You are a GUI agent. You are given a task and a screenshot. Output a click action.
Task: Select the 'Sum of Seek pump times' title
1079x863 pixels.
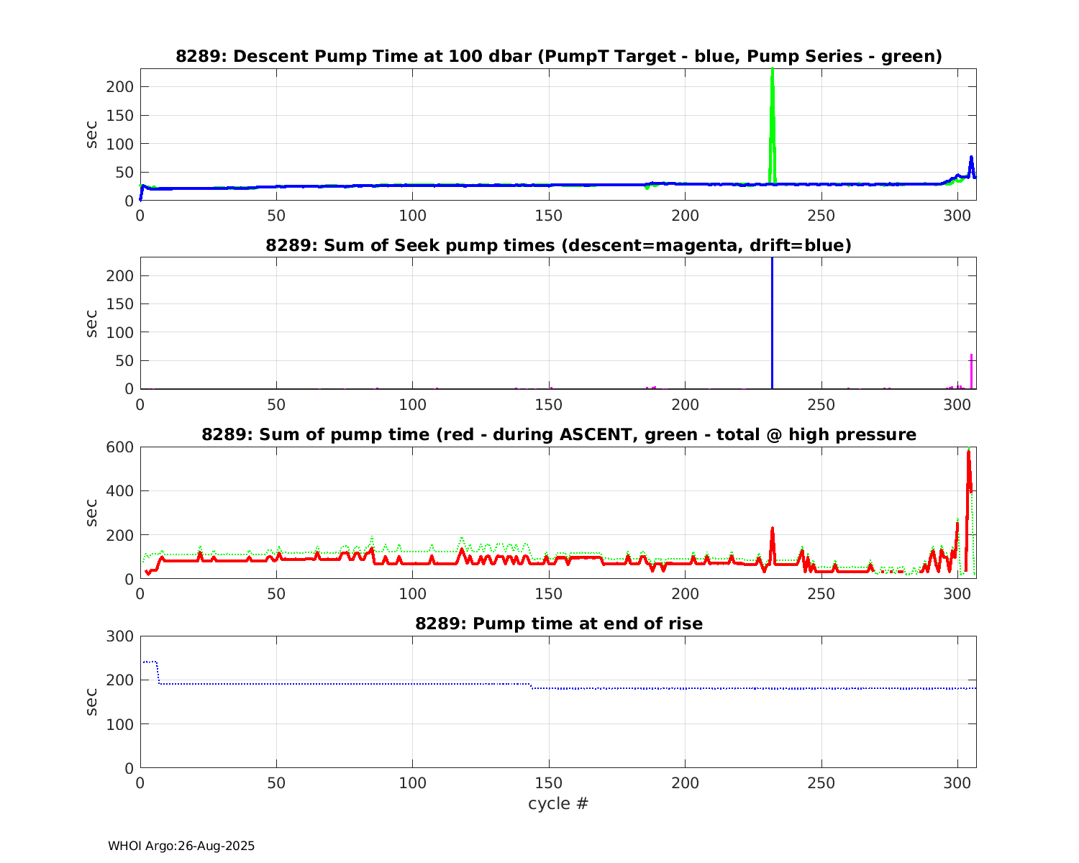558,245
